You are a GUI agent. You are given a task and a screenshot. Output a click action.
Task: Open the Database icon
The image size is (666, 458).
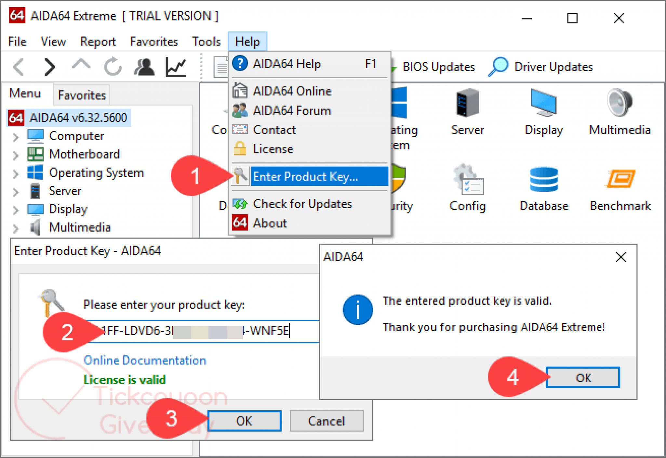coord(544,180)
